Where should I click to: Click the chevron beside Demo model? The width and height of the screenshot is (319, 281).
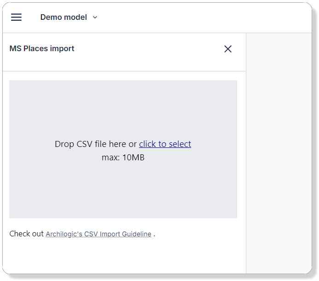click(95, 18)
